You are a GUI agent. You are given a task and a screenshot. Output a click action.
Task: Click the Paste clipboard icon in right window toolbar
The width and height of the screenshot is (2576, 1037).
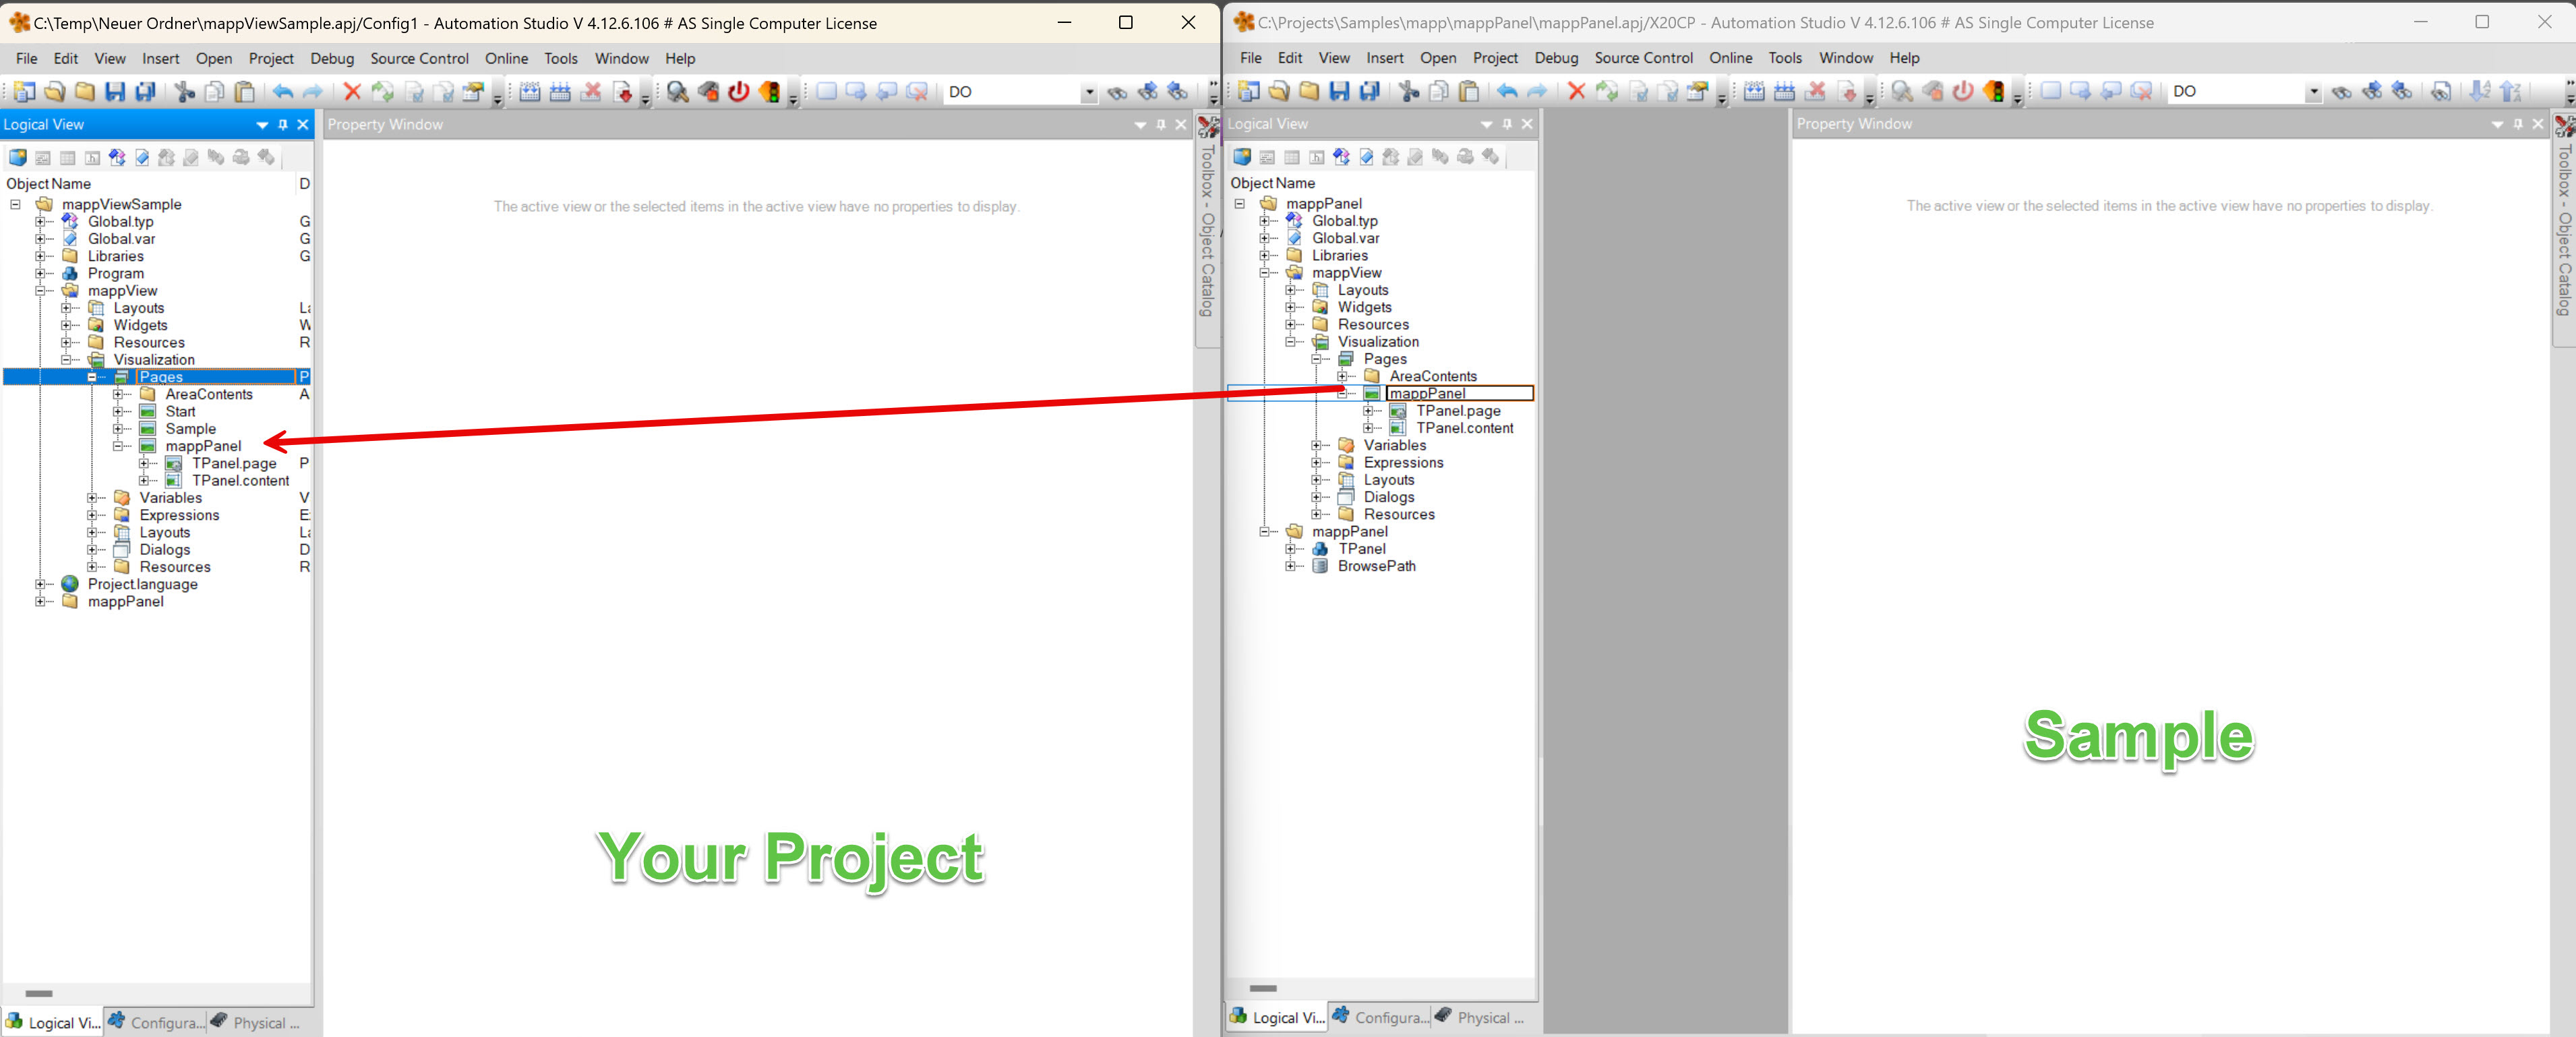click(x=1468, y=92)
